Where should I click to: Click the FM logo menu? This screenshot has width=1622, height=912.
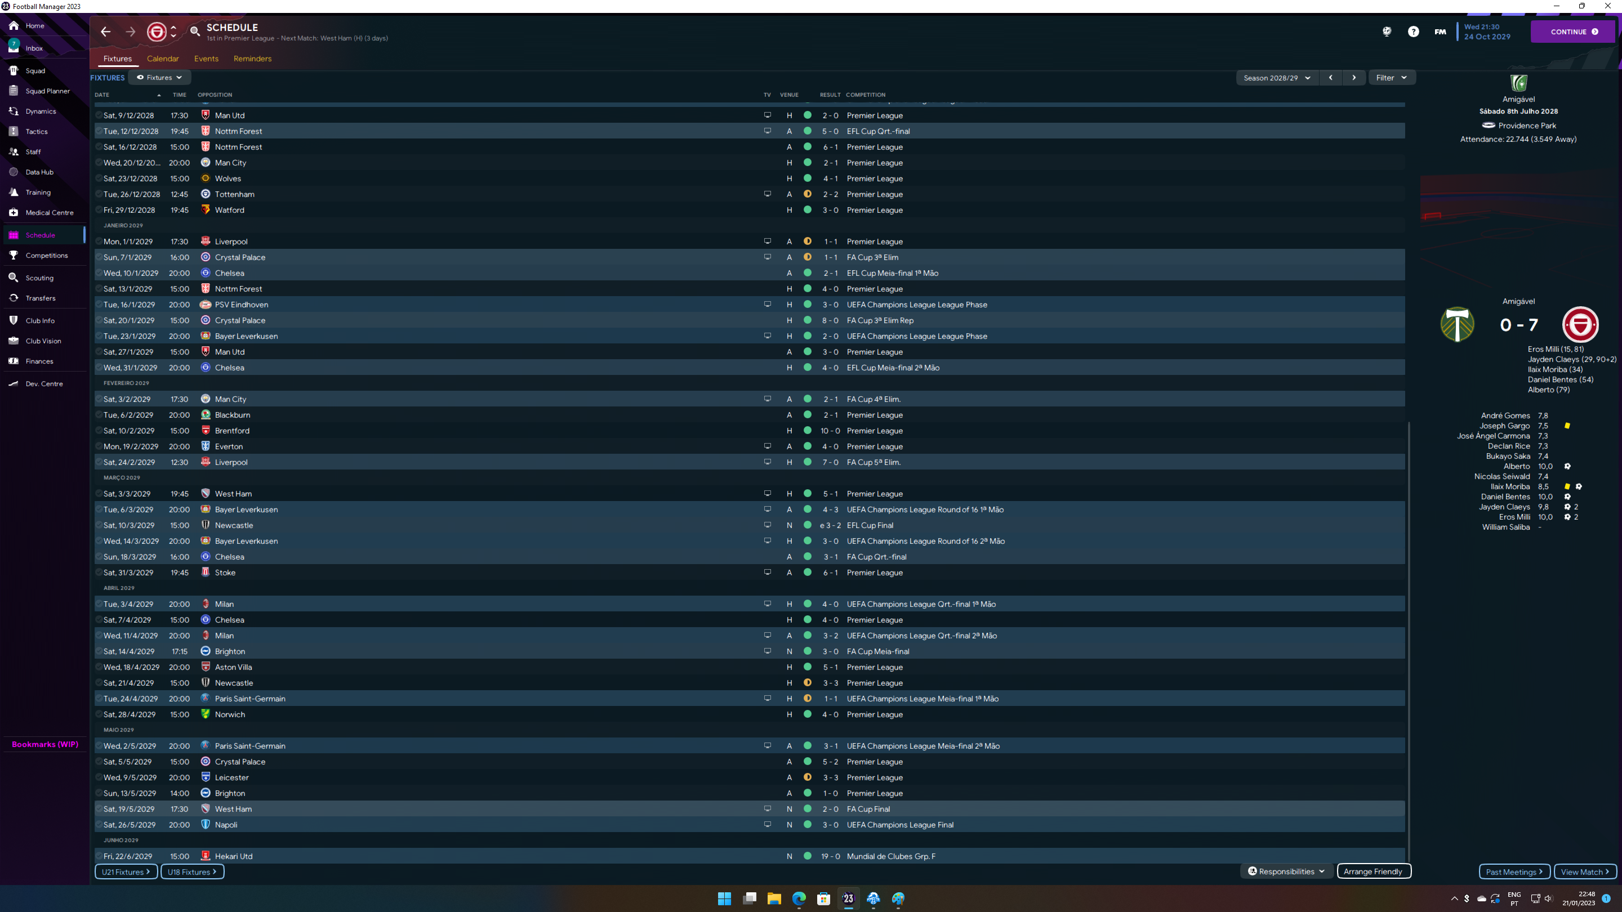click(x=1440, y=32)
